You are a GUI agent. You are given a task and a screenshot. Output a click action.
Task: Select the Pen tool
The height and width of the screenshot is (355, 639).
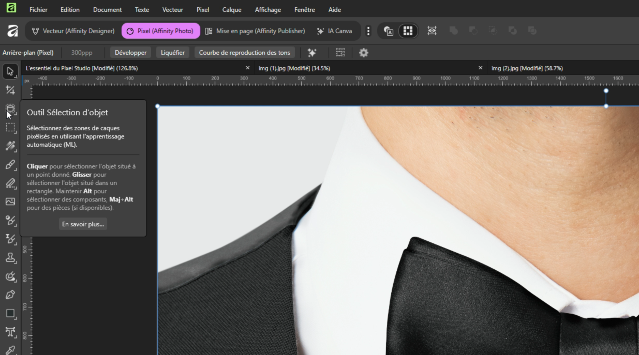(10, 295)
